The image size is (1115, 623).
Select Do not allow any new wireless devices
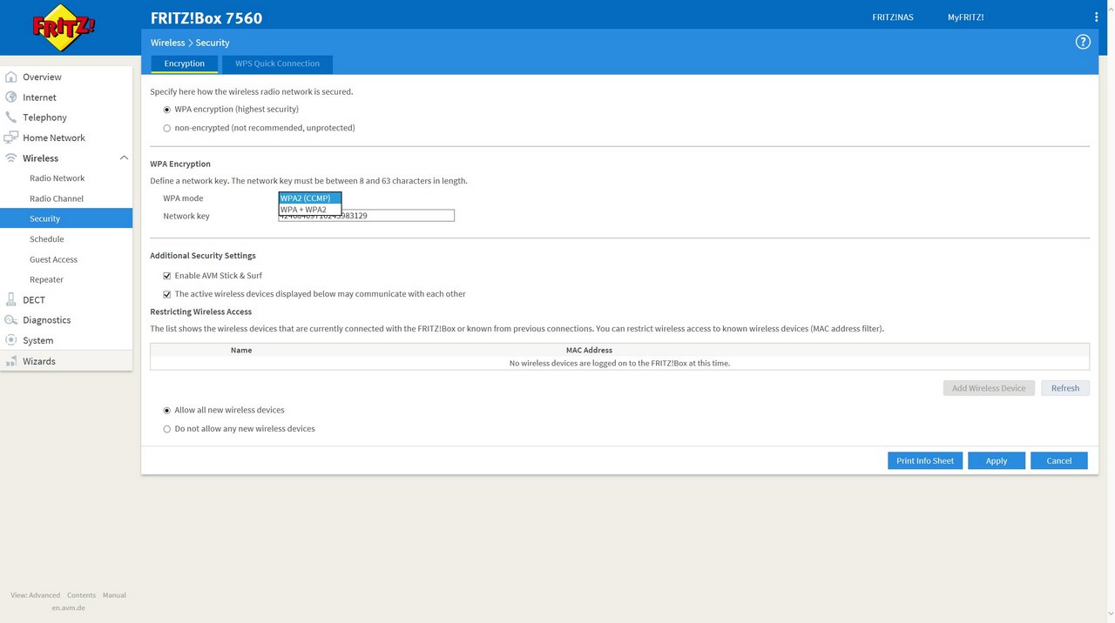click(167, 429)
